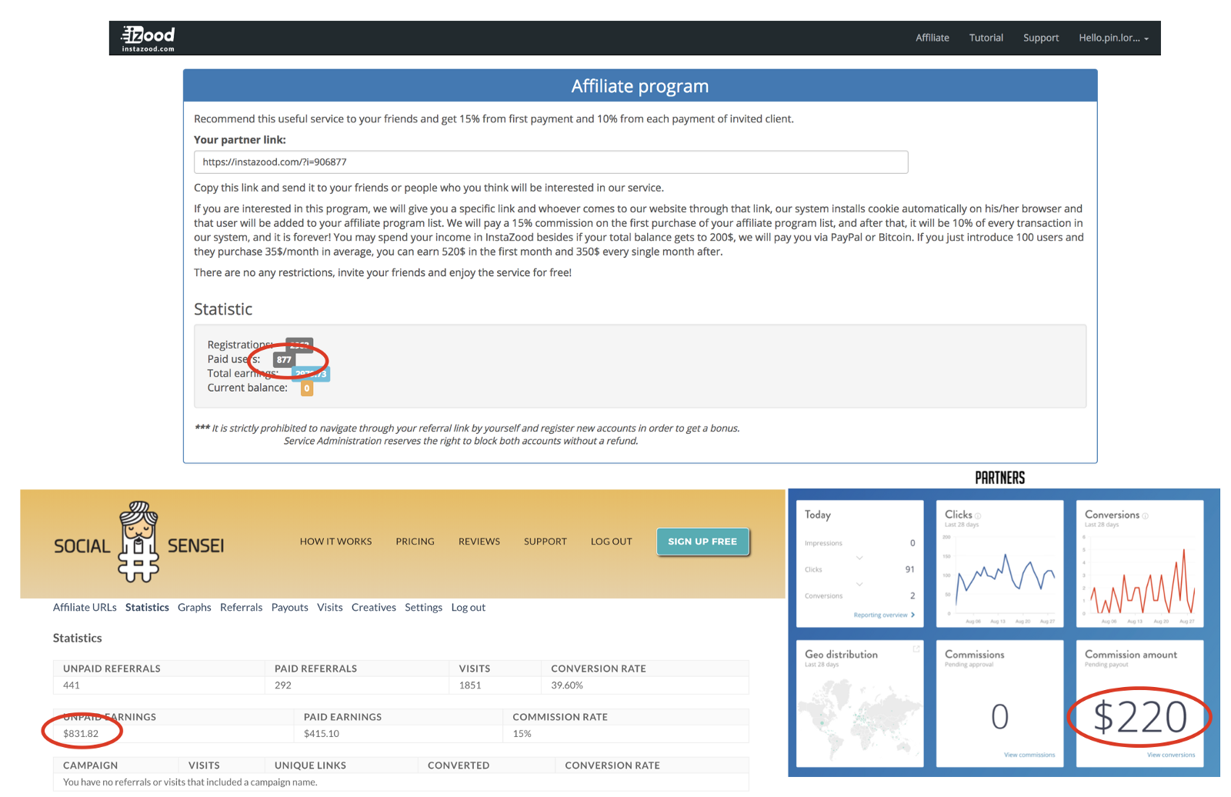This screenshot has height=797, width=1231.
Task: Open the Settings tab
Action: (424, 608)
